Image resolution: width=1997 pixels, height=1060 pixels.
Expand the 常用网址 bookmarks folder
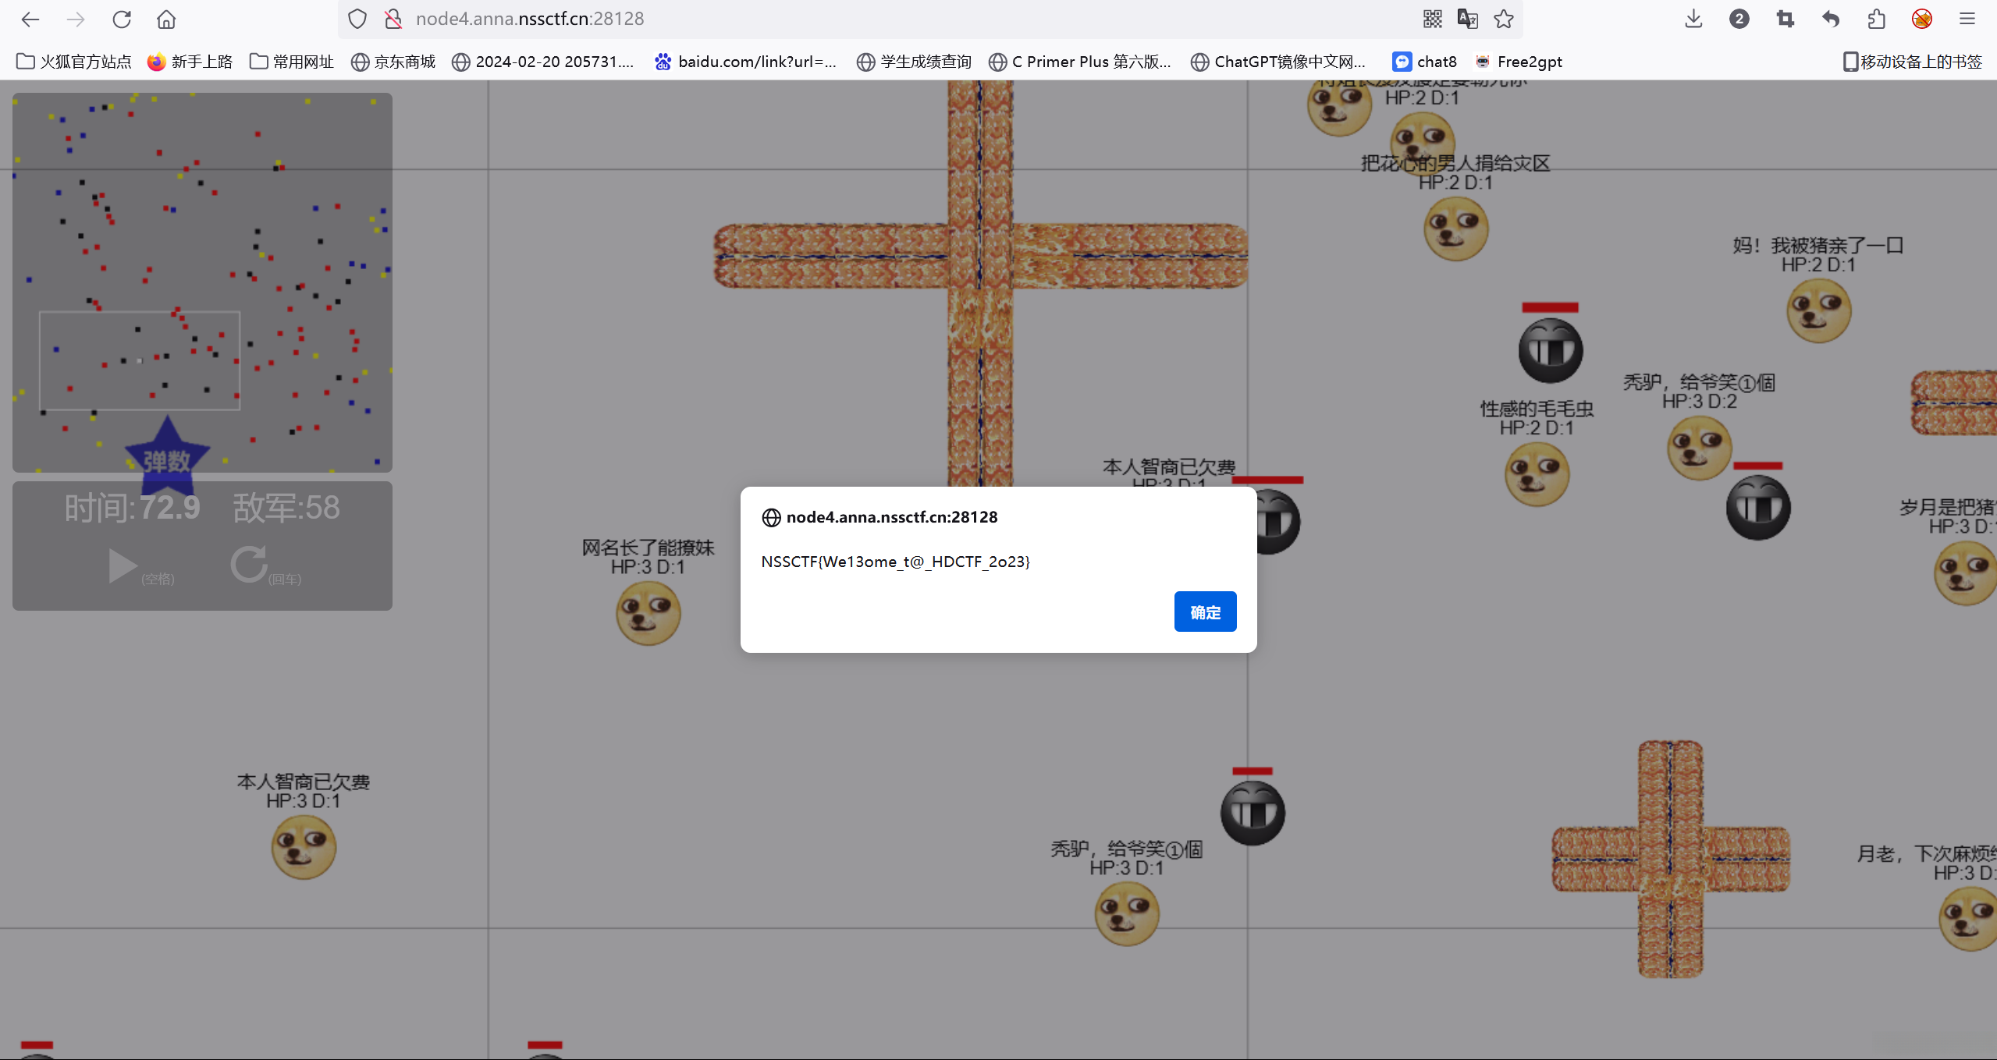tap(292, 62)
